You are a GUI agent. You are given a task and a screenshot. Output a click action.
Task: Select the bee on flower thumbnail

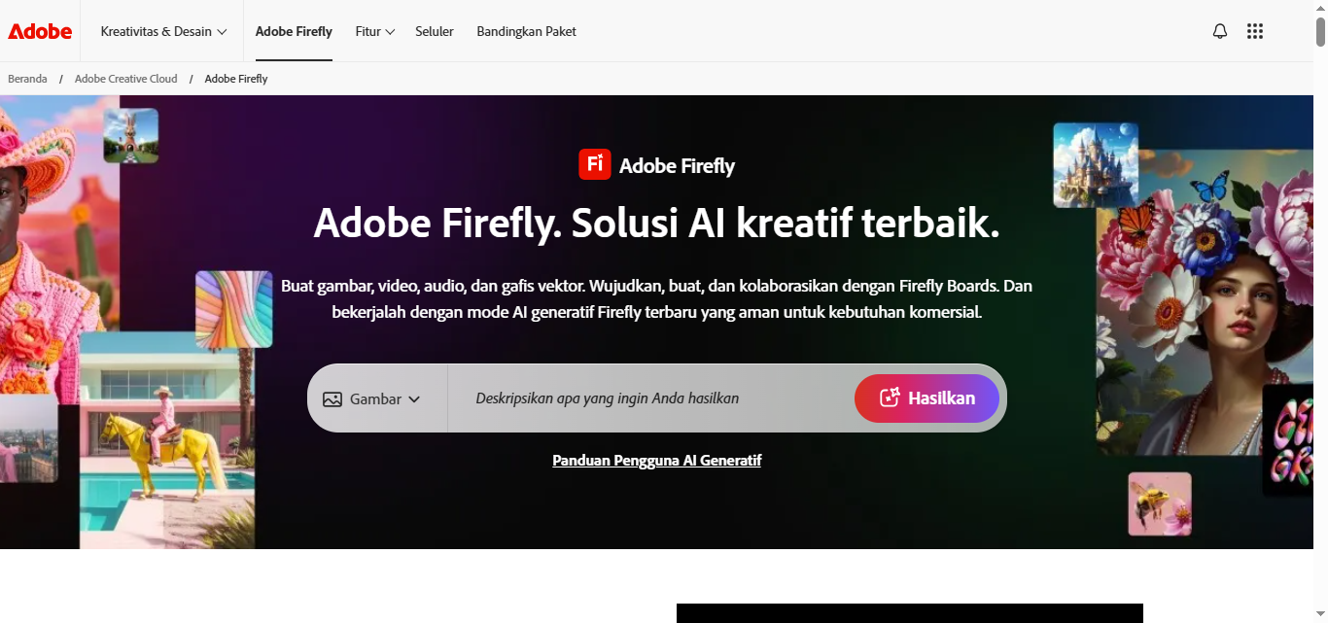click(x=1160, y=503)
